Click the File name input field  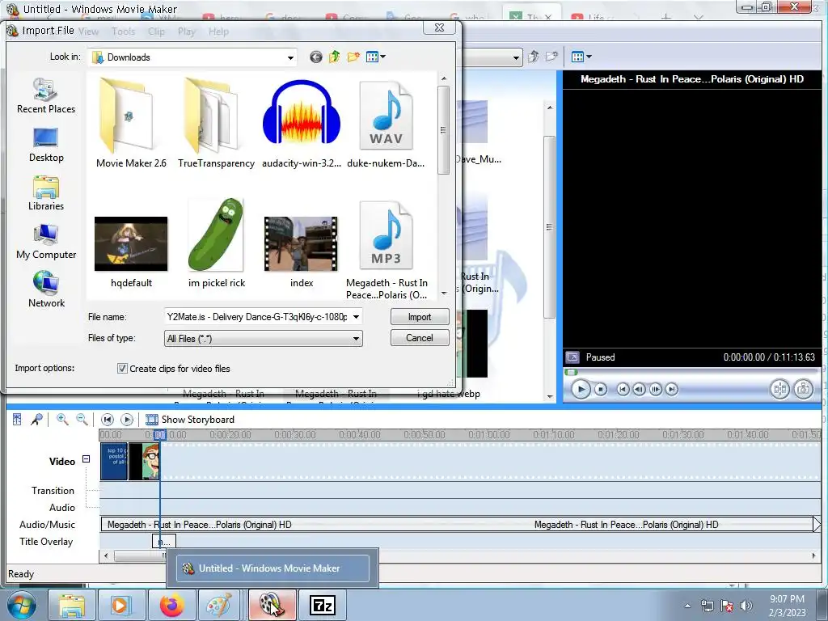tap(257, 317)
